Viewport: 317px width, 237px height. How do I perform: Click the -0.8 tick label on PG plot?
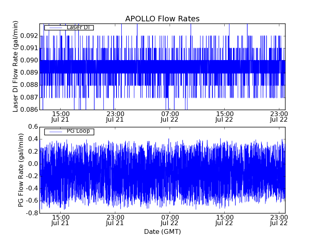point(32,213)
